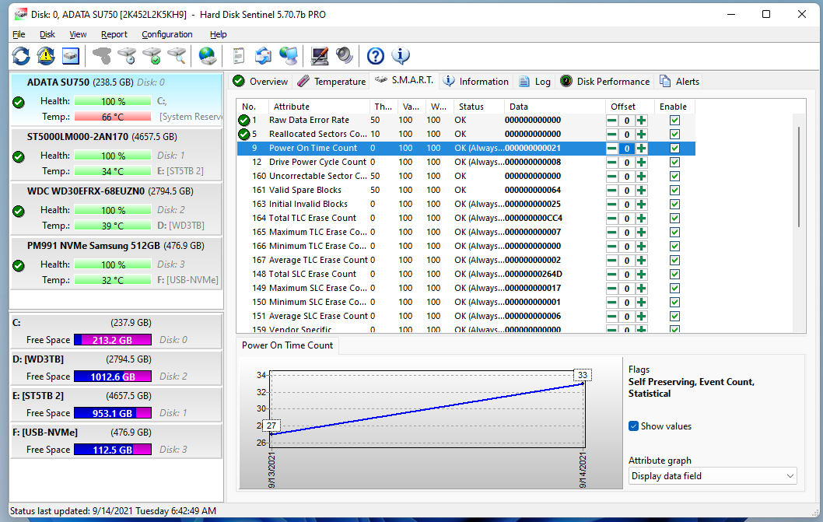Toggle Enable checkbox for Drive Power Cycle Count

[x=674, y=163]
